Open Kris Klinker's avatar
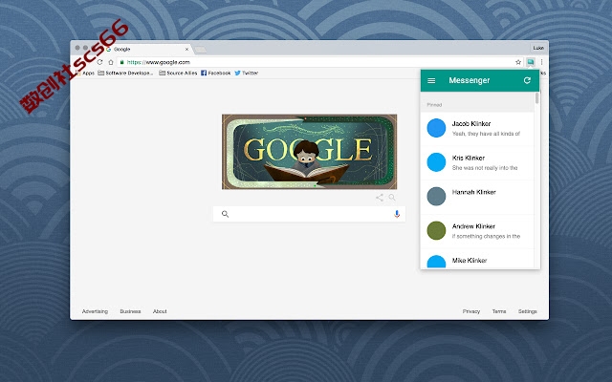The height and width of the screenshot is (382, 612). [x=436, y=162]
